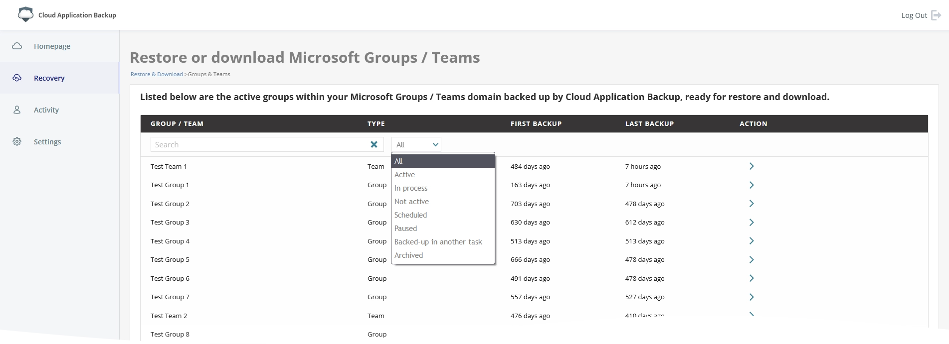Viewport: 949px width, 344px height.
Task: Click the GROUP / TEAM column header
Action: point(177,123)
